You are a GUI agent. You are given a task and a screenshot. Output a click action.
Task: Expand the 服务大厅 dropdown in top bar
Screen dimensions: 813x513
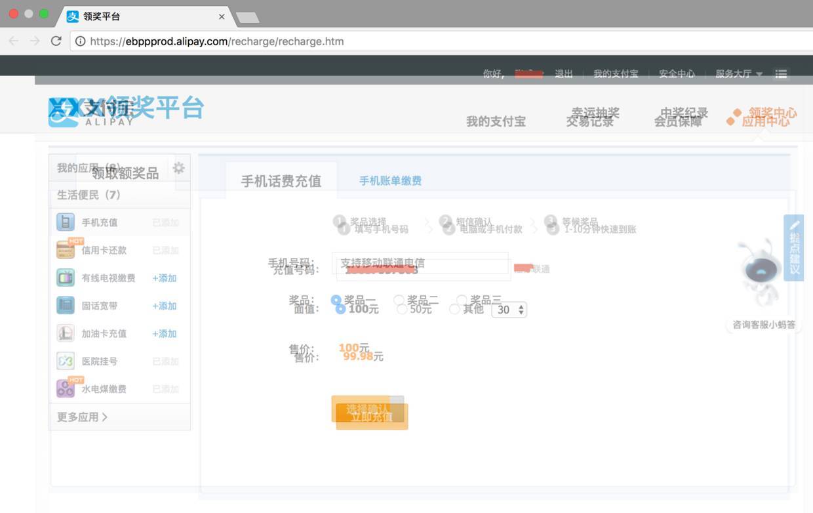(x=738, y=73)
